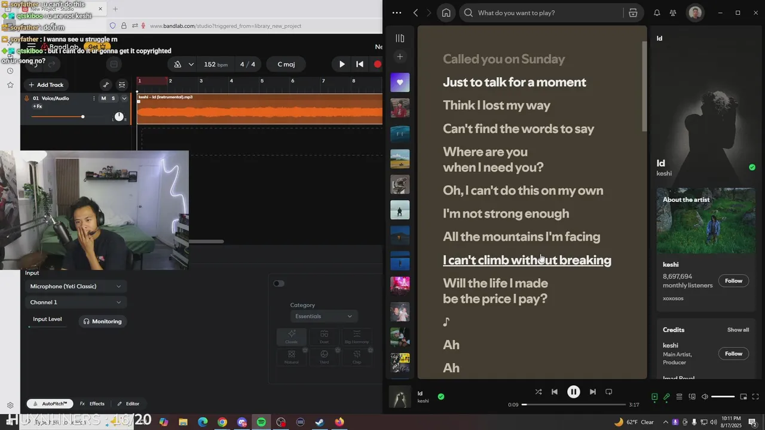This screenshot has width=765, height=430.
Task: Add Fx to the Voice/Audio track
Action: (x=38, y=106)
